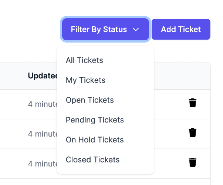The width and height of the screenshot is (223, 185).
Task: Click the first row's updated time cell
Action: (x=42, y=104)
